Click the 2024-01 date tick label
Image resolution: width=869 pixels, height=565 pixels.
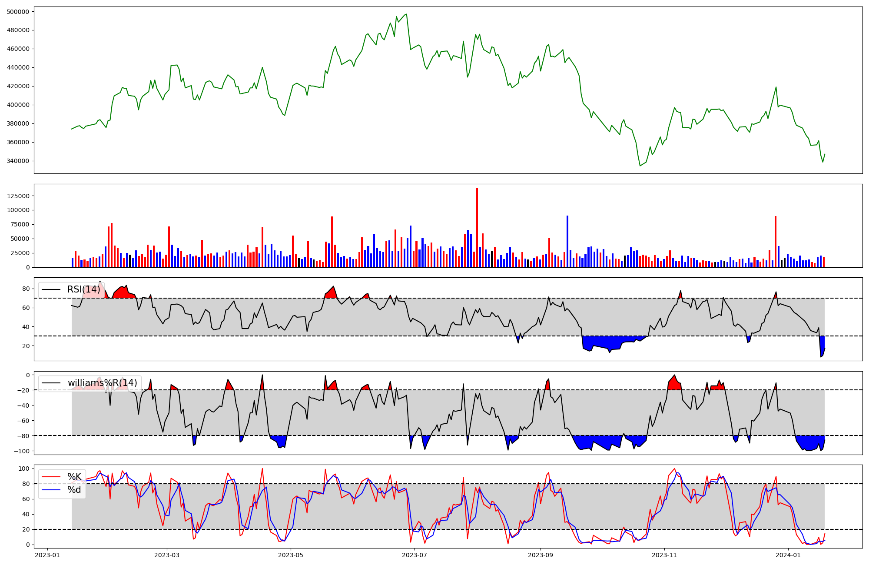pos(788,555)
